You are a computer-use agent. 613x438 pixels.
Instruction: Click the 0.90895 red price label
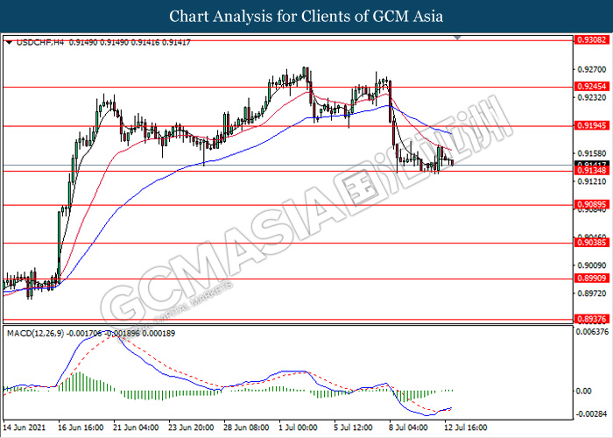[591, 204]
